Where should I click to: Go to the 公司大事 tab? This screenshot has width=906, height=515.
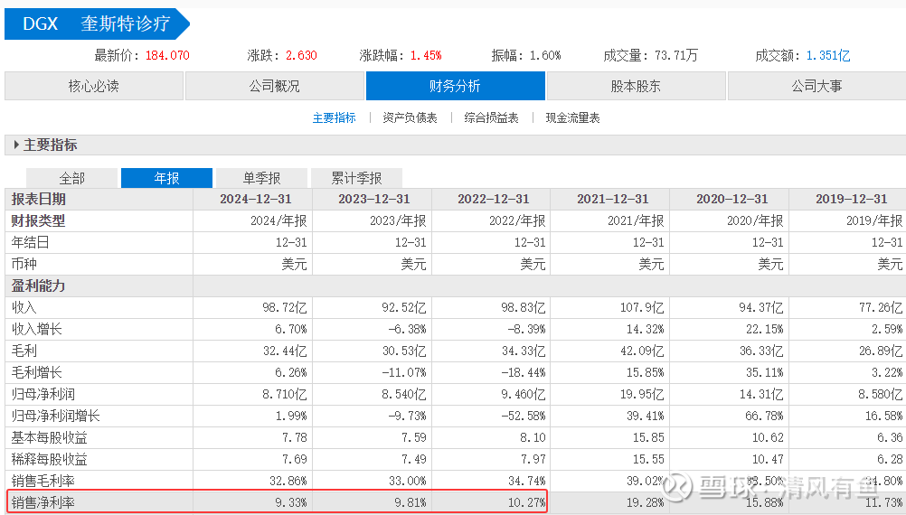click(x=817, y=86)
